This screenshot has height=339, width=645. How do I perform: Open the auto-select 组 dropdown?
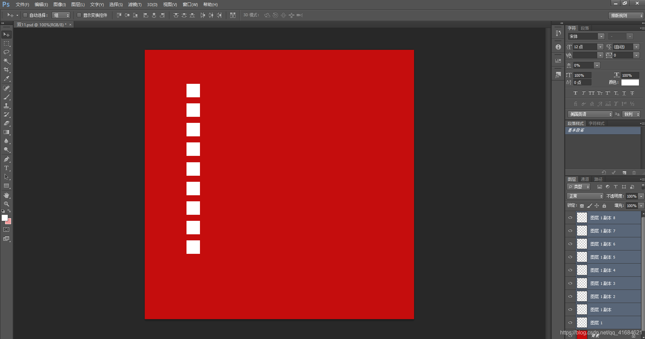61,15
